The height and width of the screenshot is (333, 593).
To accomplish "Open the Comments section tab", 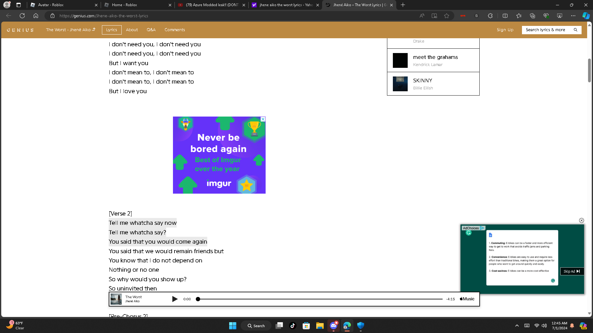I will [x=175, y=30].
